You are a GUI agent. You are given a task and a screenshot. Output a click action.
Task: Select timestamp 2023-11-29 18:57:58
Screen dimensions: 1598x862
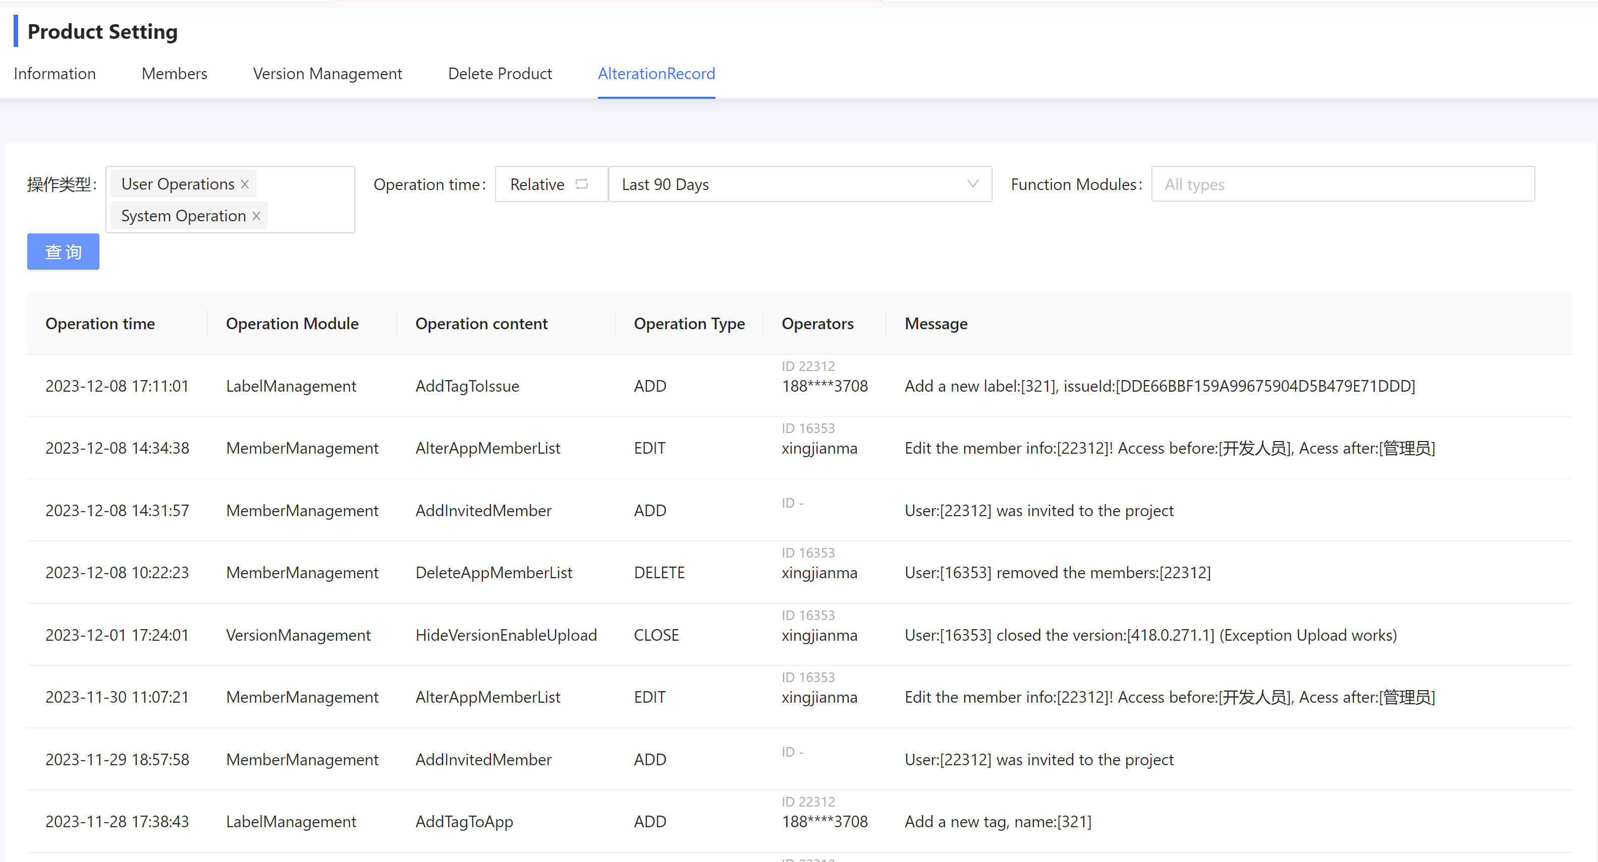click(117, 760)
